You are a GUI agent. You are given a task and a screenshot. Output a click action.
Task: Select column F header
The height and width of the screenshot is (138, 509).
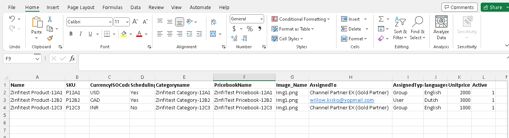click(244, 77)
